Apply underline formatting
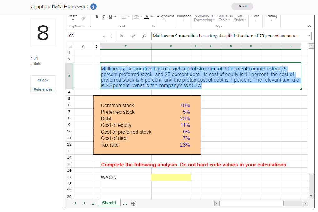 click(110, 17)
